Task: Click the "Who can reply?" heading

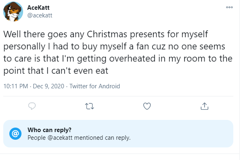Action: [49, 130]
